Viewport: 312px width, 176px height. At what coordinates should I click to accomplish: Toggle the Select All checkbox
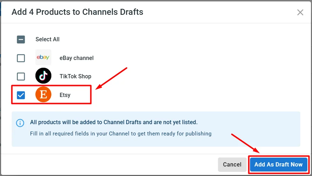(x=21, y=40)
